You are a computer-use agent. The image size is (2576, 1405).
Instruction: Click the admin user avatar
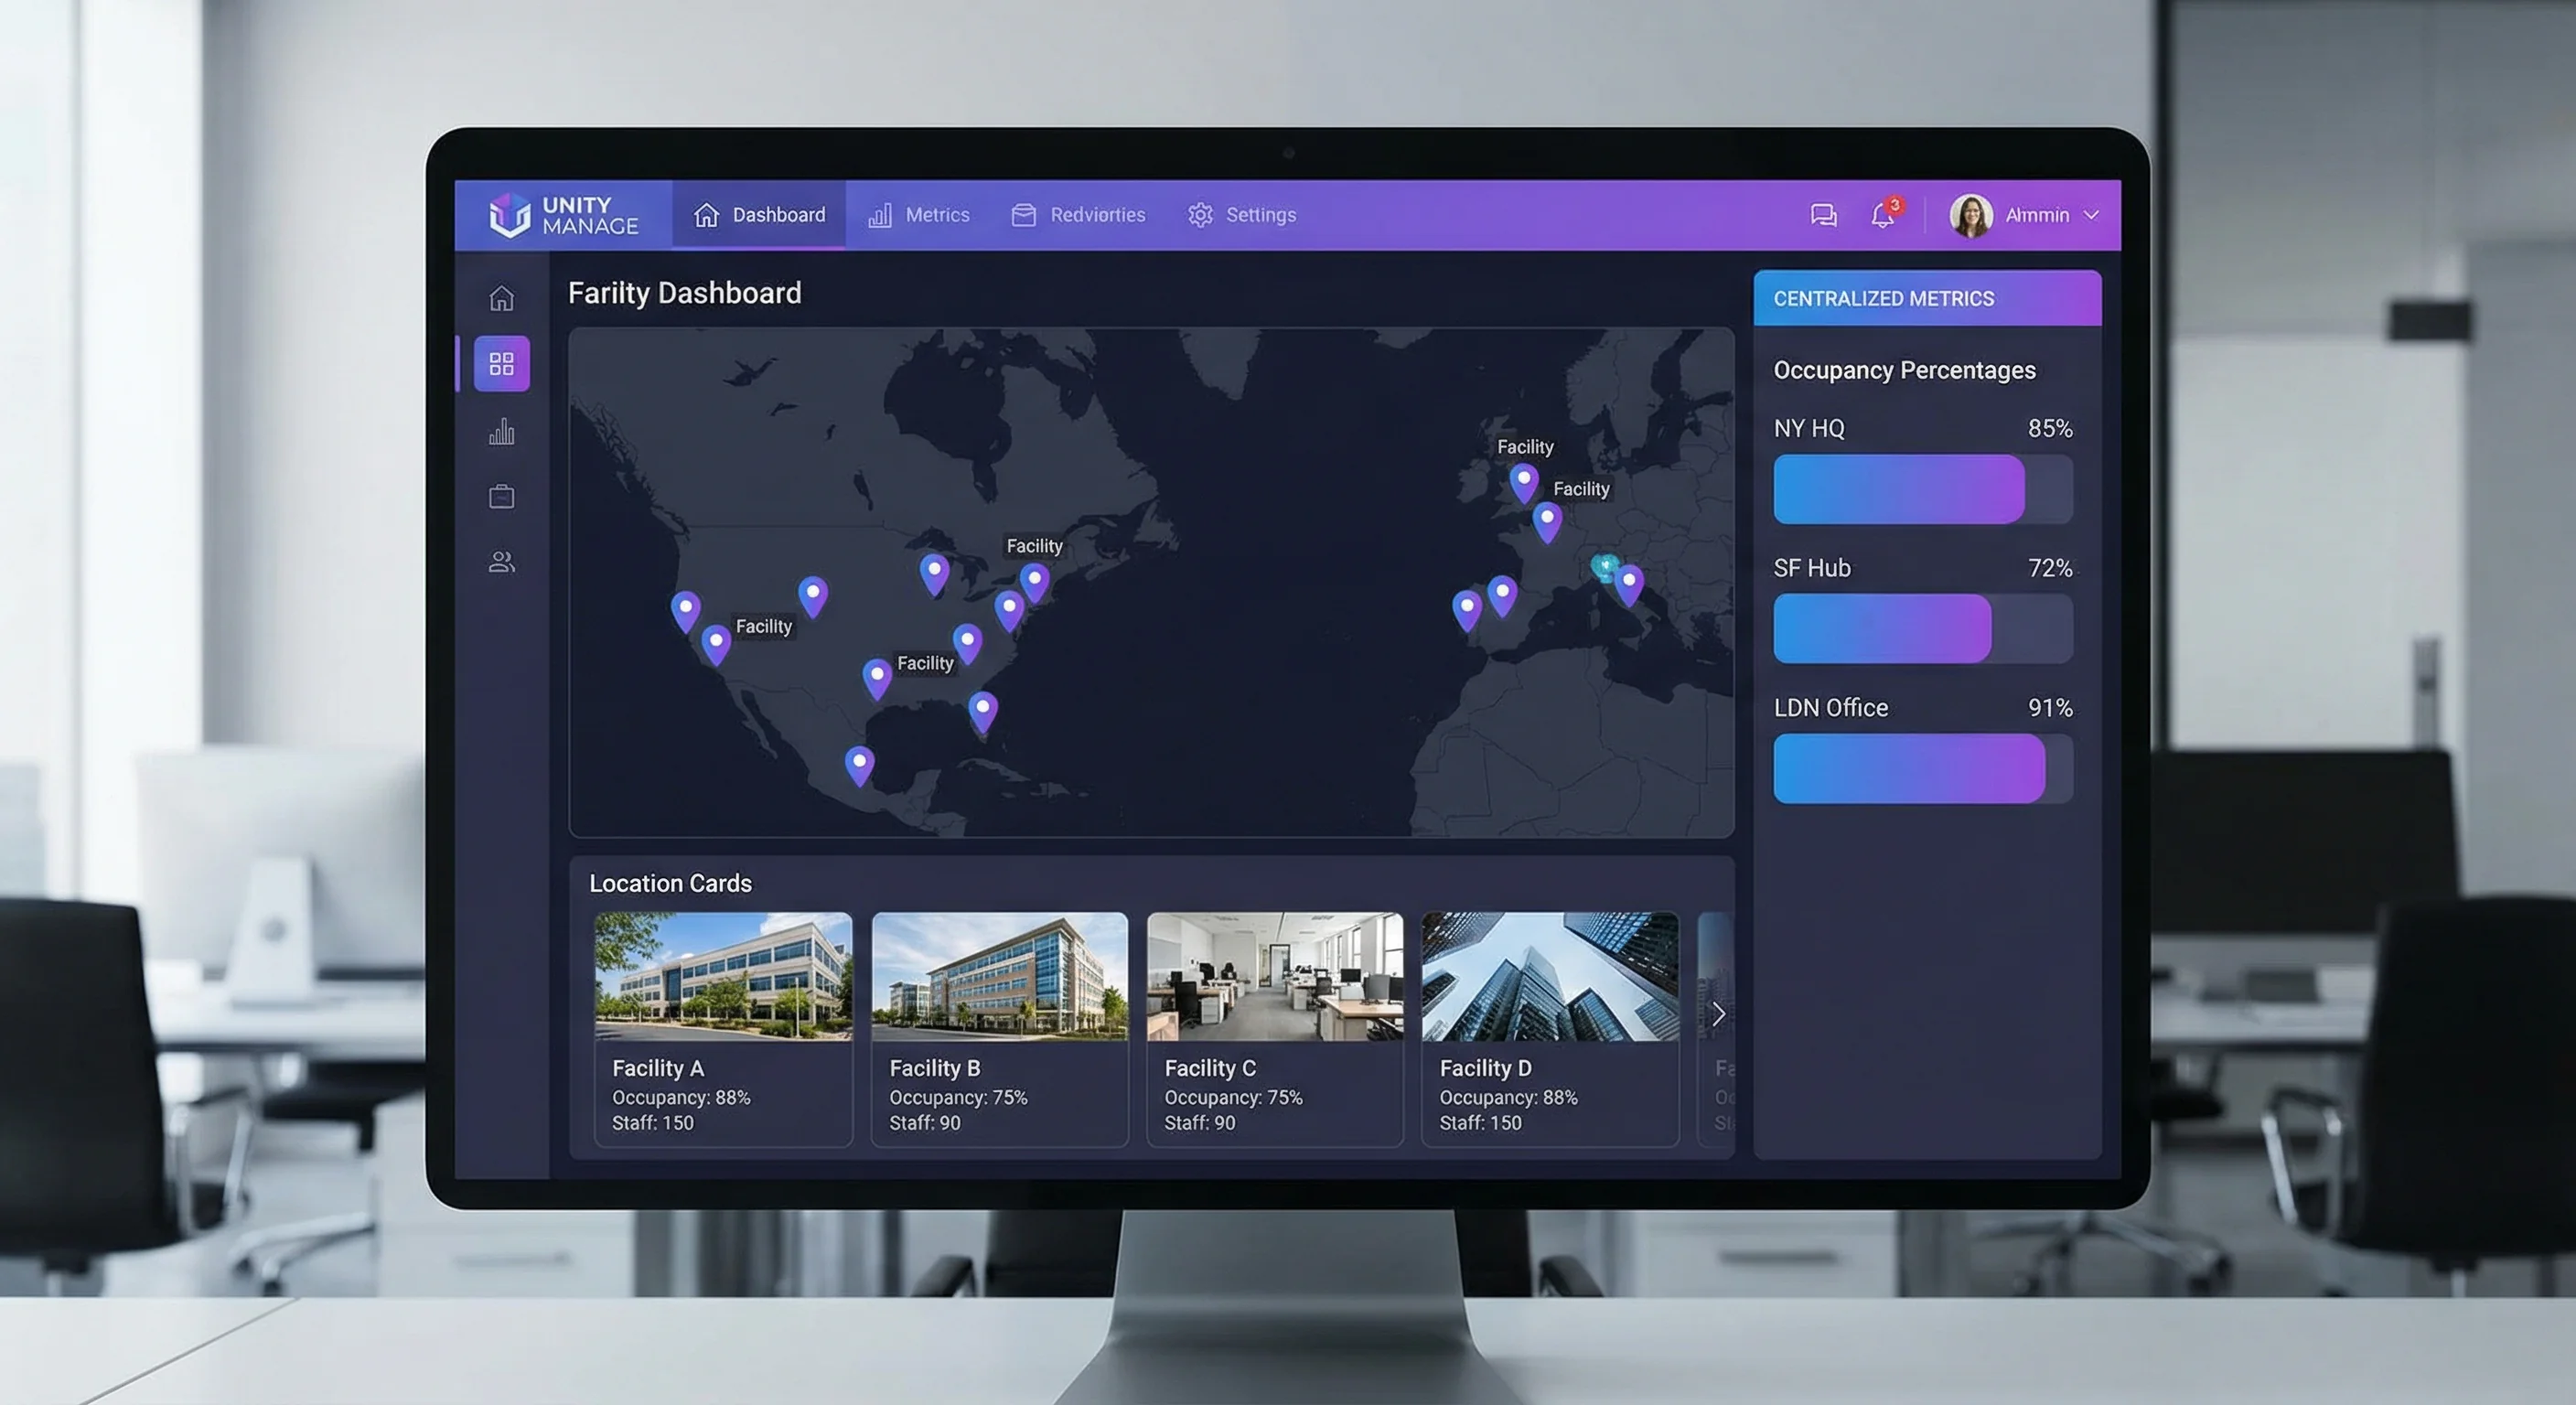[x=1970, y=215]
